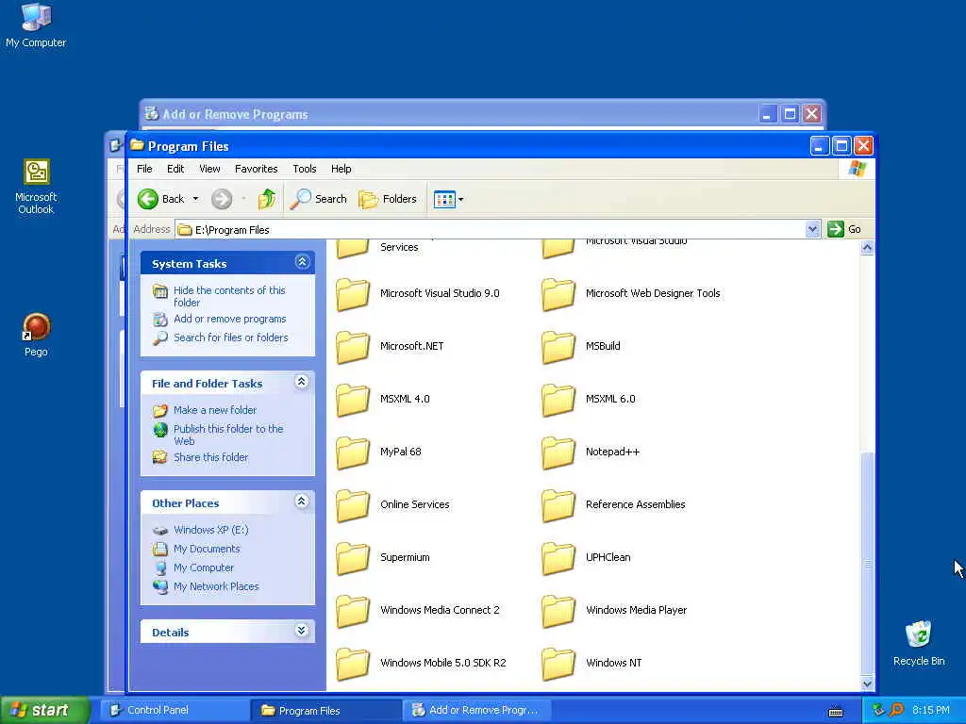The height and width of the screenshot is (724, 966).
Task: Click the scrollbar down arrow in file list
Action: point(867,683)
